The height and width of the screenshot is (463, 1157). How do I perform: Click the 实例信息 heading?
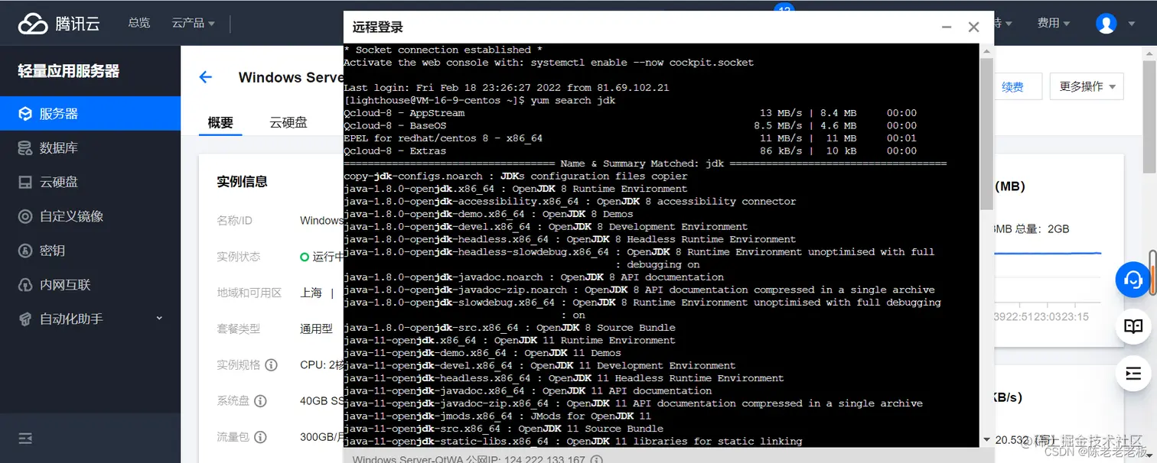pyautogui.click(x=242, y=182)
